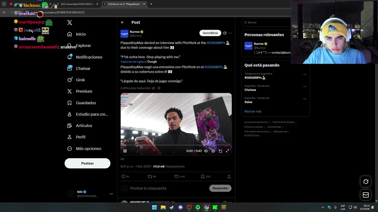Open Steam from taskbar

[x=172, y=207]
